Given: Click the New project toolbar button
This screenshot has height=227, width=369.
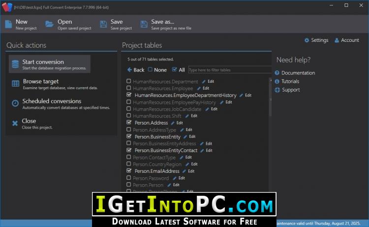Looking at the screenshot, I should (x=21, y=24).
